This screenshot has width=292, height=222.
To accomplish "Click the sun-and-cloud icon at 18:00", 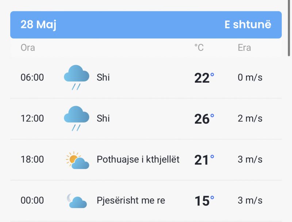I will [x=77, y=160].
